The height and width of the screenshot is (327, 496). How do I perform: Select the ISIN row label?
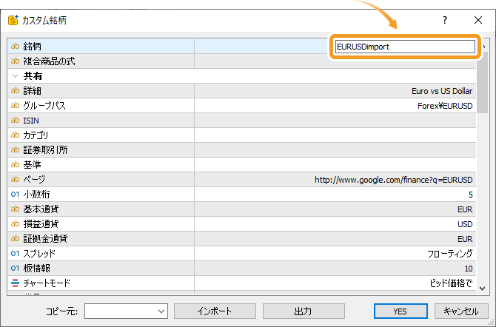(31, 121)
